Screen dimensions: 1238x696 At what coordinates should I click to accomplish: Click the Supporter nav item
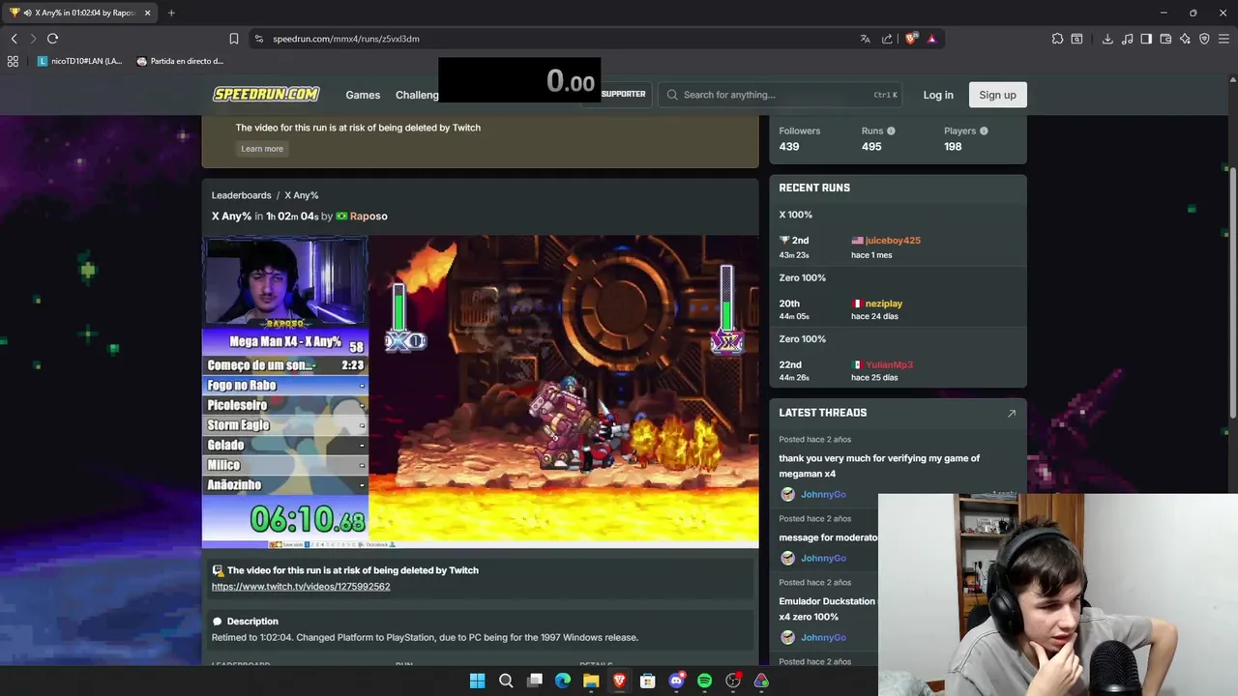click(x=623, y=94)
